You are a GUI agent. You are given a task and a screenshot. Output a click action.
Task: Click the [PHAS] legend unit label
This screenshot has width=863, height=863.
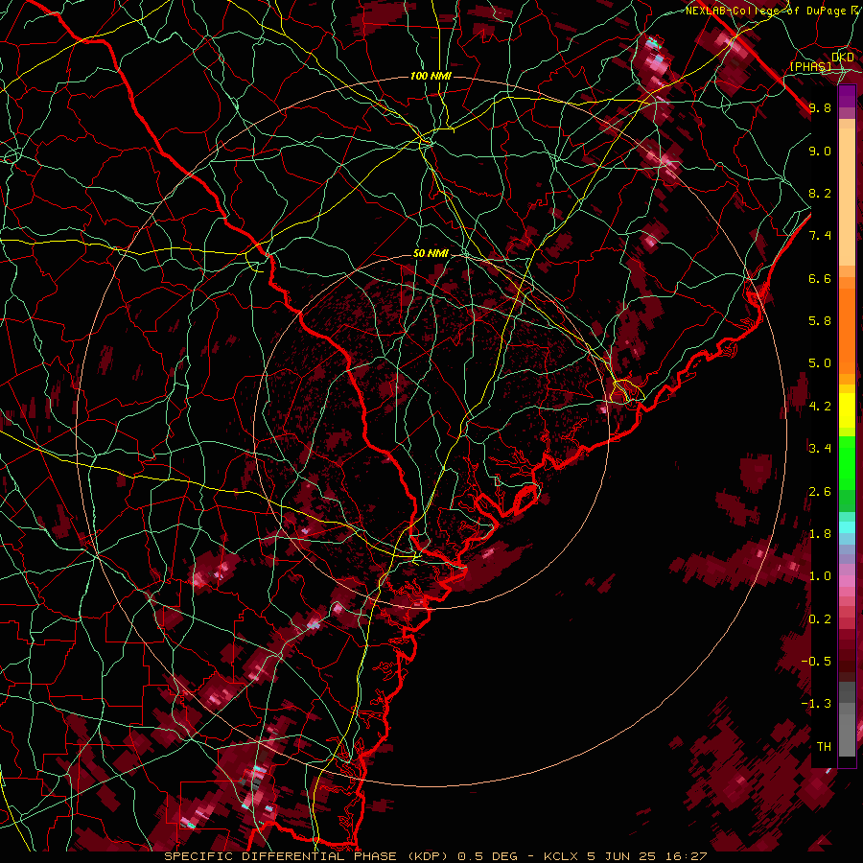(x=810, y=67)
